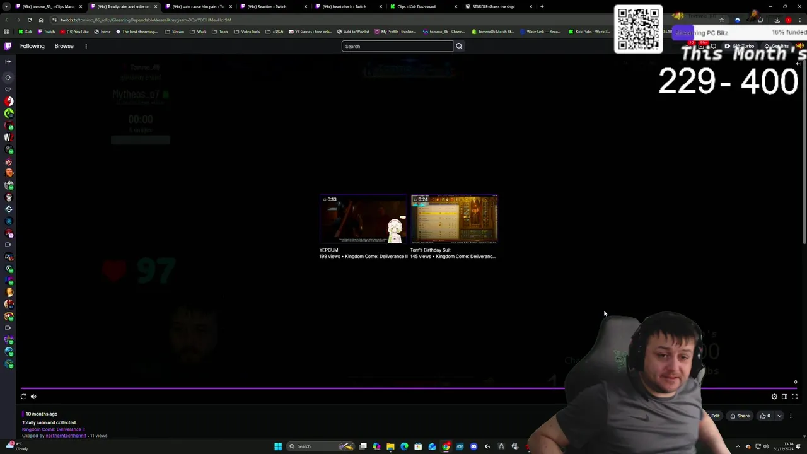Click the magnifier search button

point(459,46)
